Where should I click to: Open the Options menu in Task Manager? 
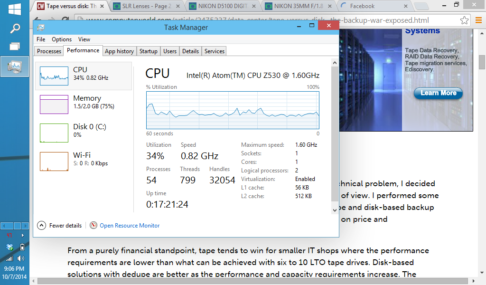coord(62,39)
